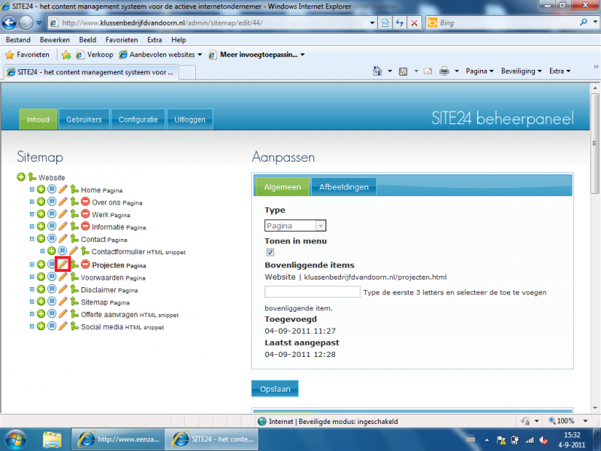Expand the Voorwaarden tree node
The height and width of the screenshot is (451, 601).
pos(32,277)
